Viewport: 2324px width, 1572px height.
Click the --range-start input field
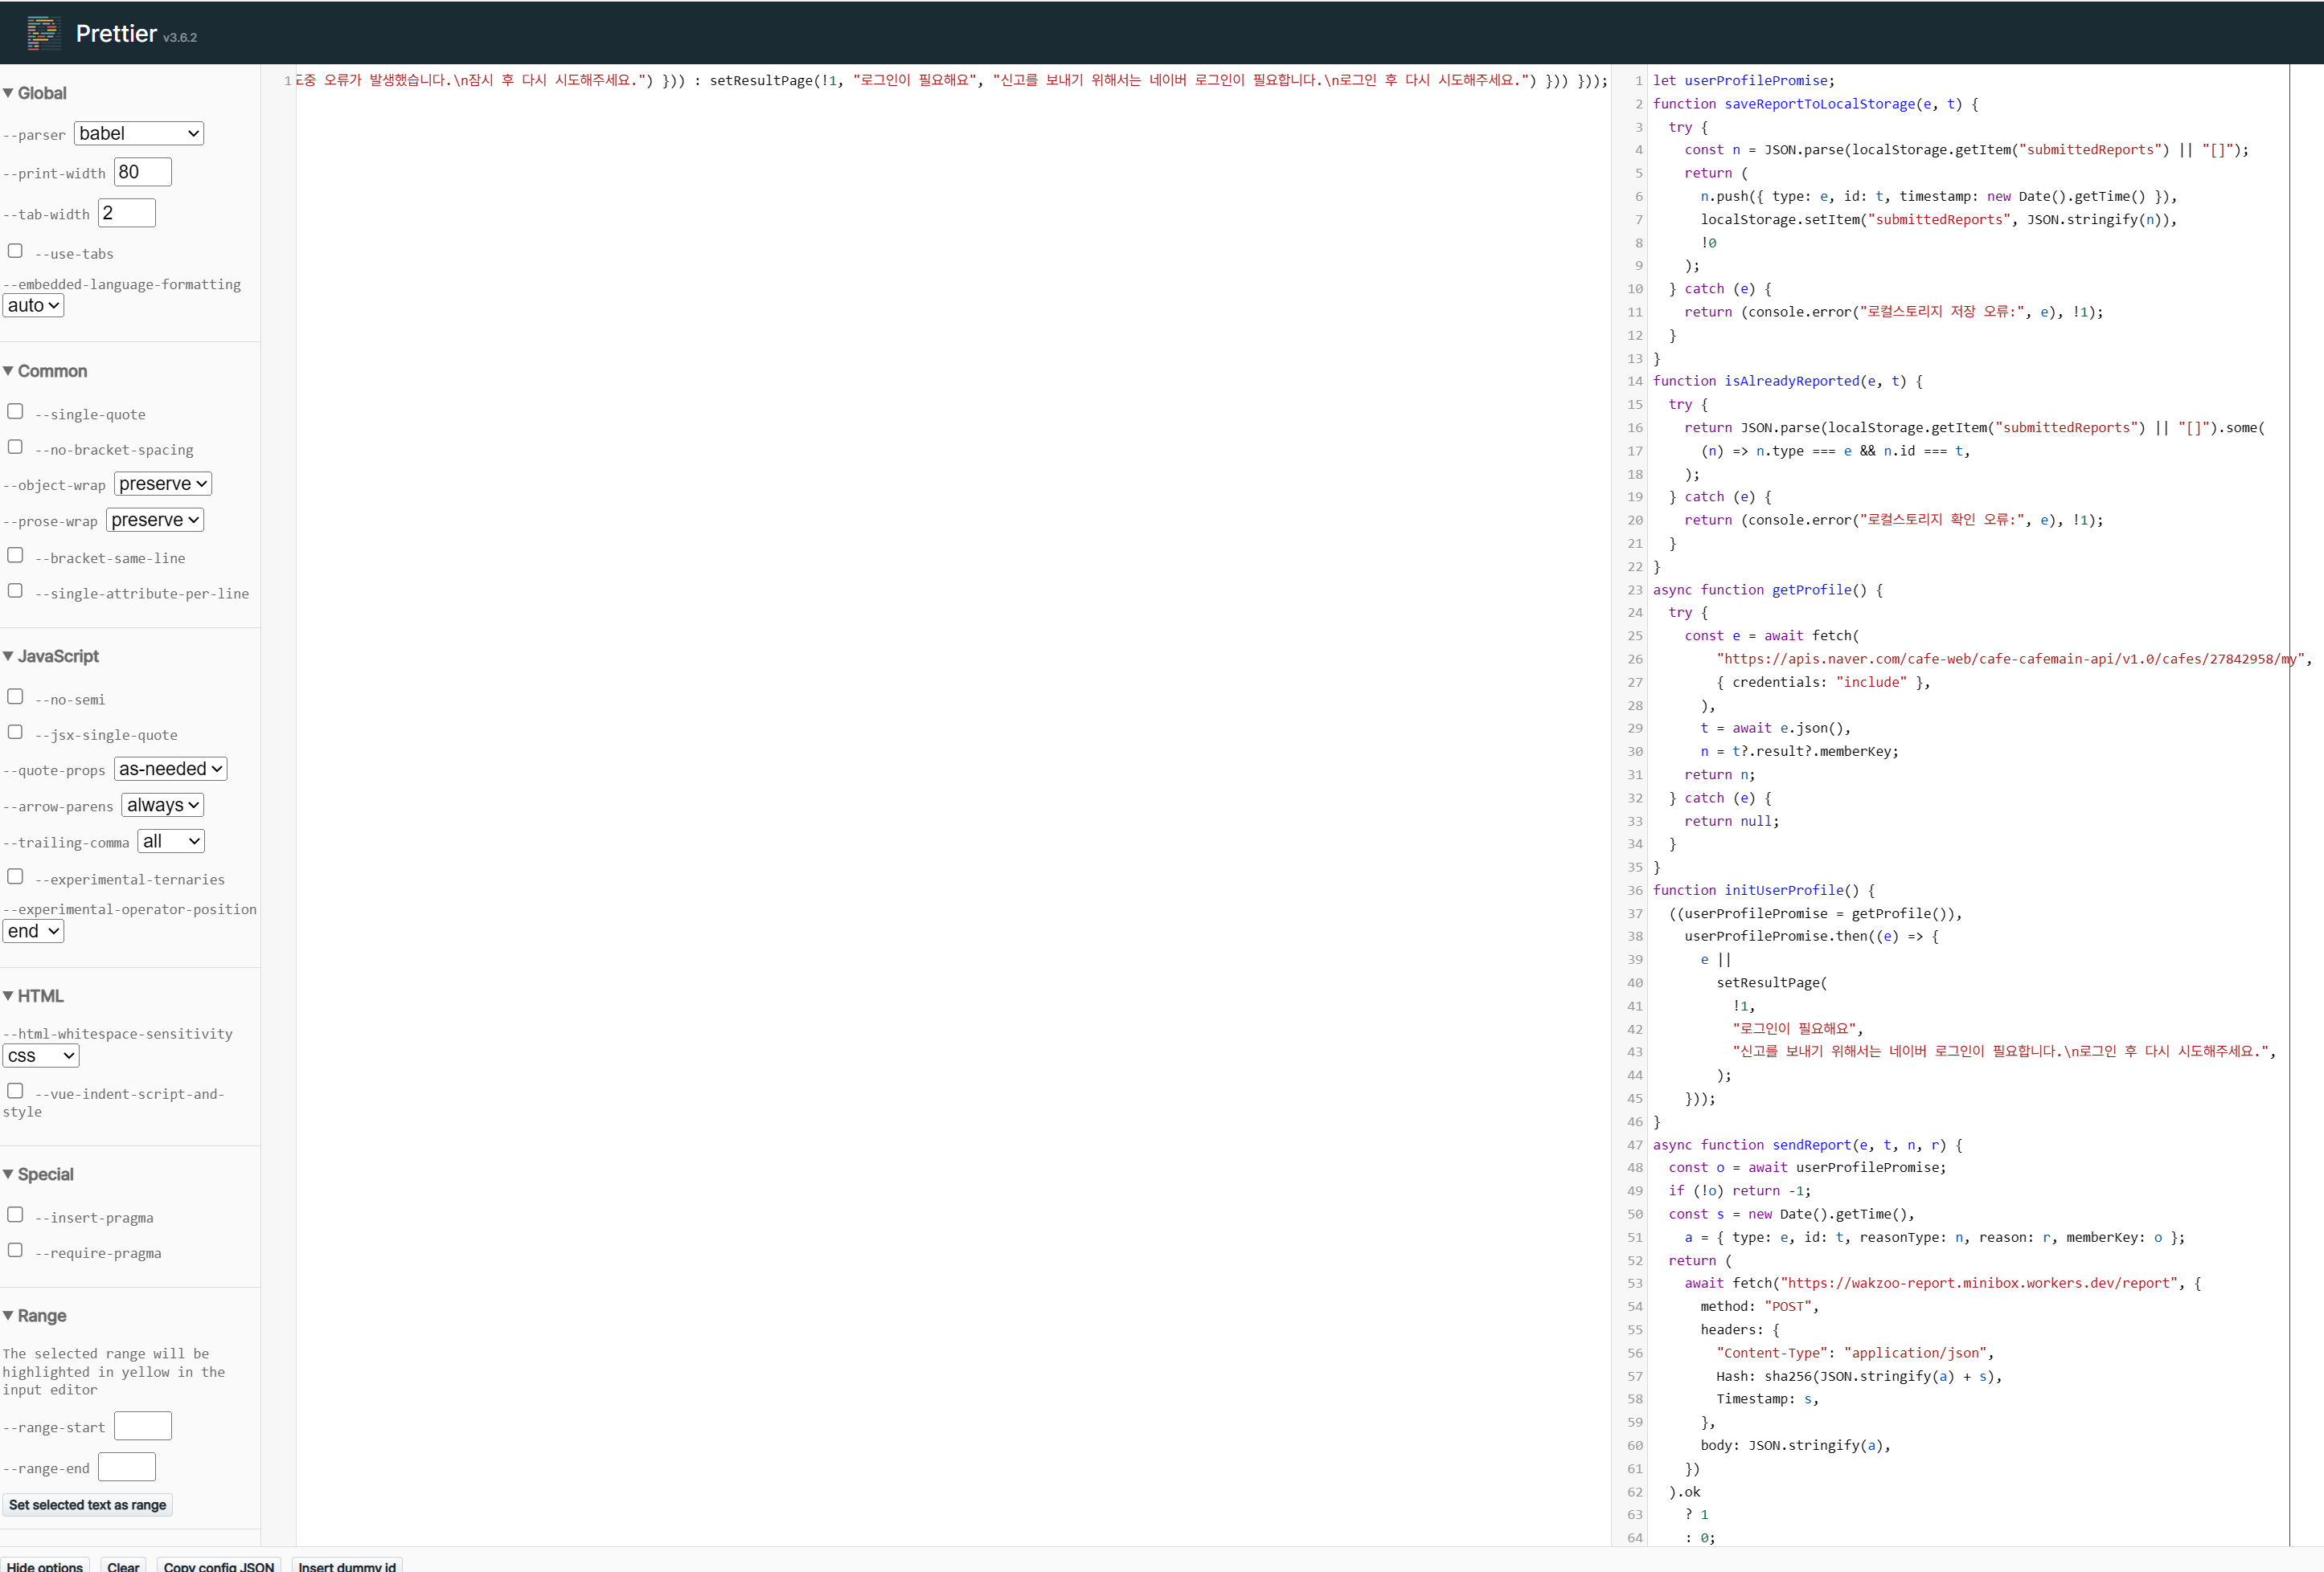click(x=143, y=1426)
